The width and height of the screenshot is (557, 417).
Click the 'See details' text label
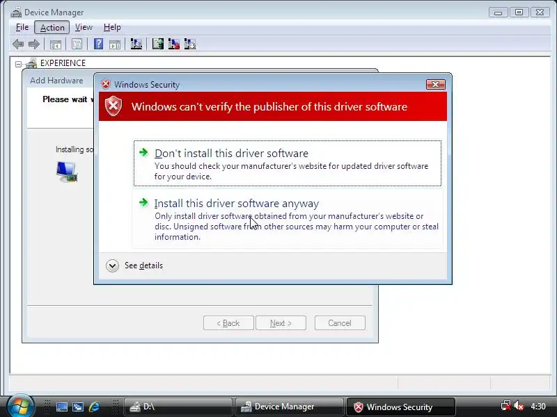(143, 265)
